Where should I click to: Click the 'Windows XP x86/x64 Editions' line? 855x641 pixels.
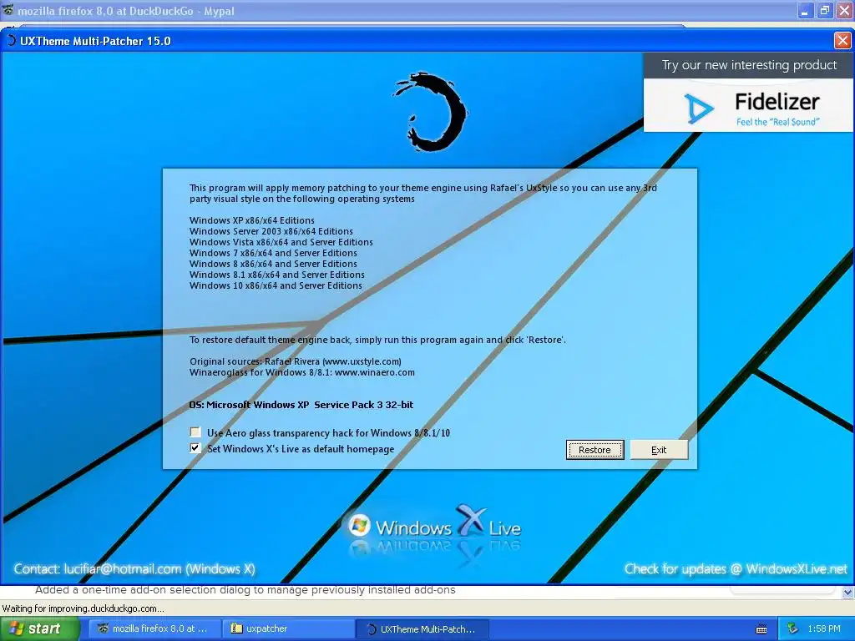(252, 220)
